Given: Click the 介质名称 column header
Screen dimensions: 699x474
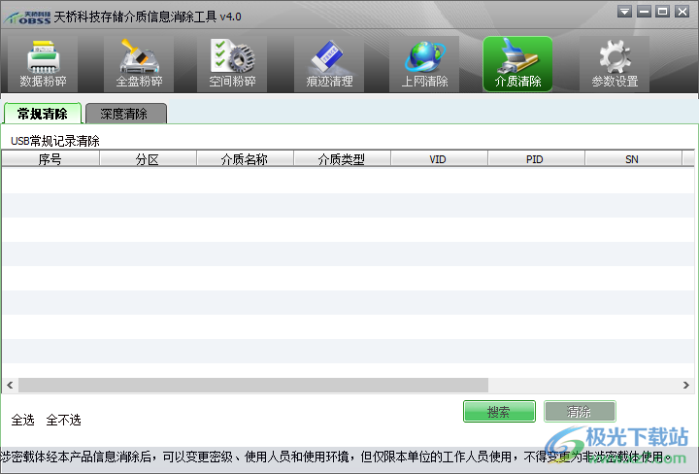Looking at the screenshot, I should [x=245, y=159].
